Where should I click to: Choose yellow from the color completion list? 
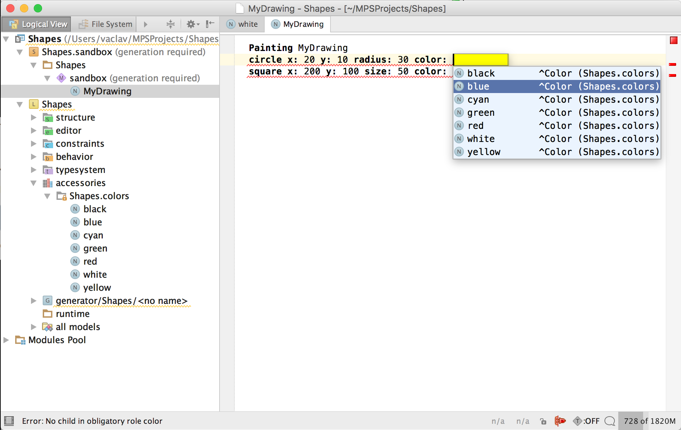556,152
